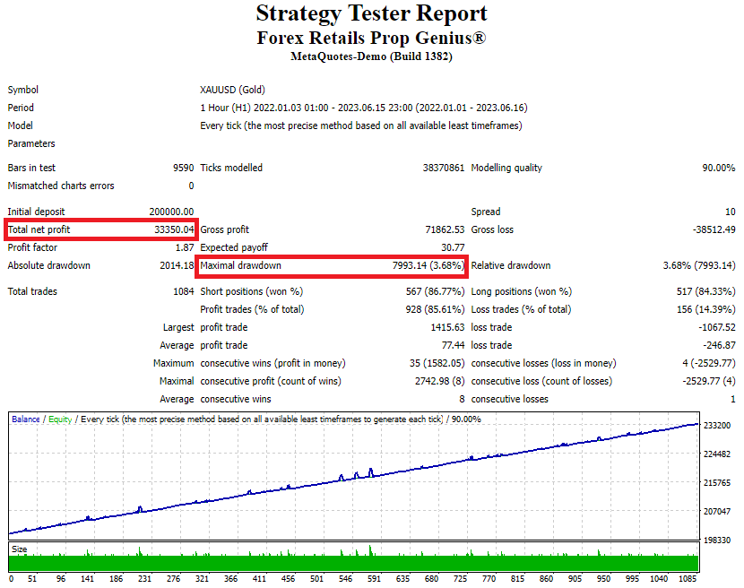Click Modelling quality value 90.00%

point(718,168)
